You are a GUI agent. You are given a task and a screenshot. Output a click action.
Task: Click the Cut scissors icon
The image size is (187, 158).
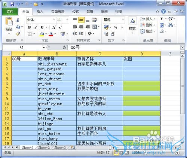click(x=18, y=20)
